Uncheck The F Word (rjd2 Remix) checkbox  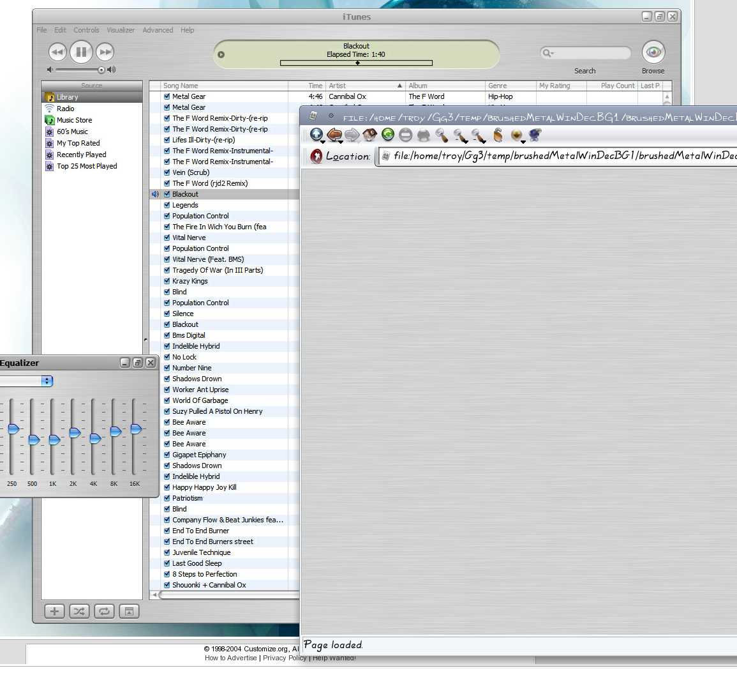167,183
